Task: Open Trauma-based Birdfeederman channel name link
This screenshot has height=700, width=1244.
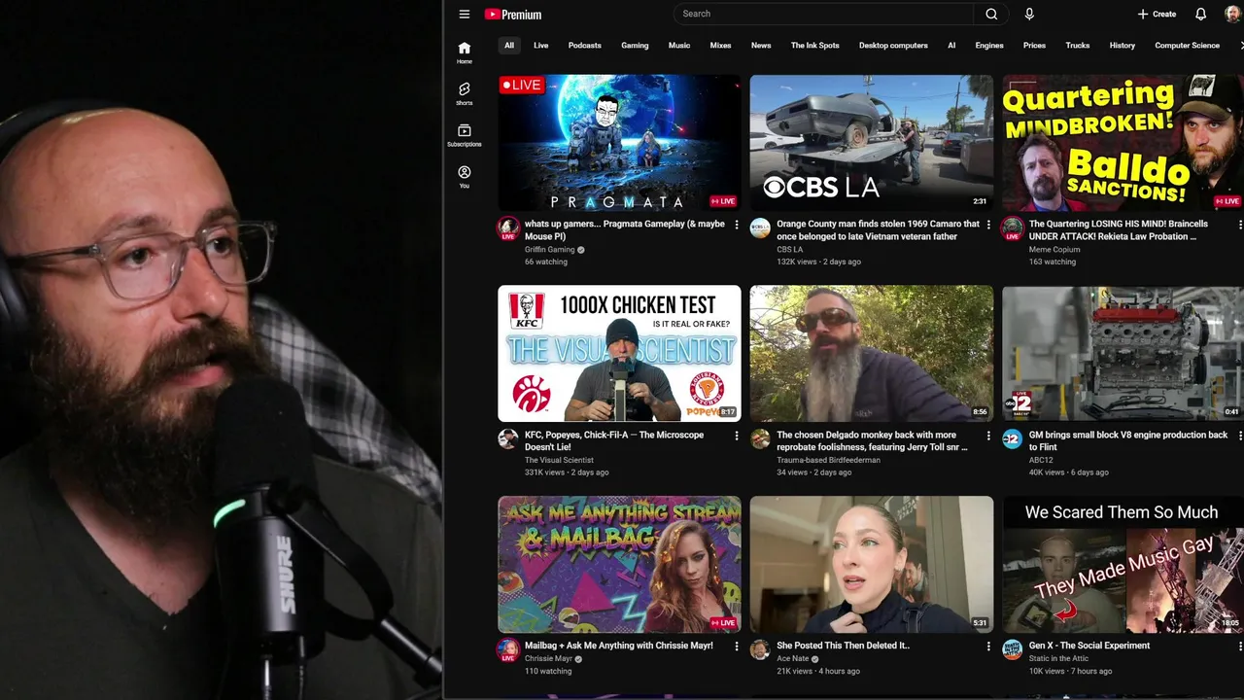Action: [x=828, y=461]
